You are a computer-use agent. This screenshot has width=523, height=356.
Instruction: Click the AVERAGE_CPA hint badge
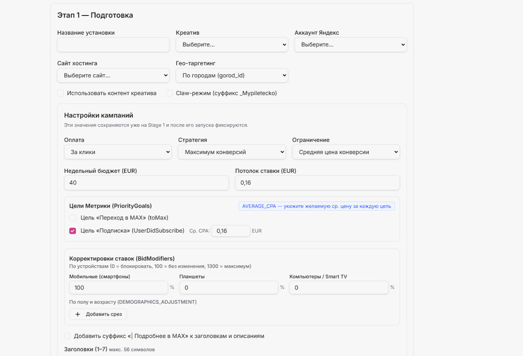pos(317,206)
